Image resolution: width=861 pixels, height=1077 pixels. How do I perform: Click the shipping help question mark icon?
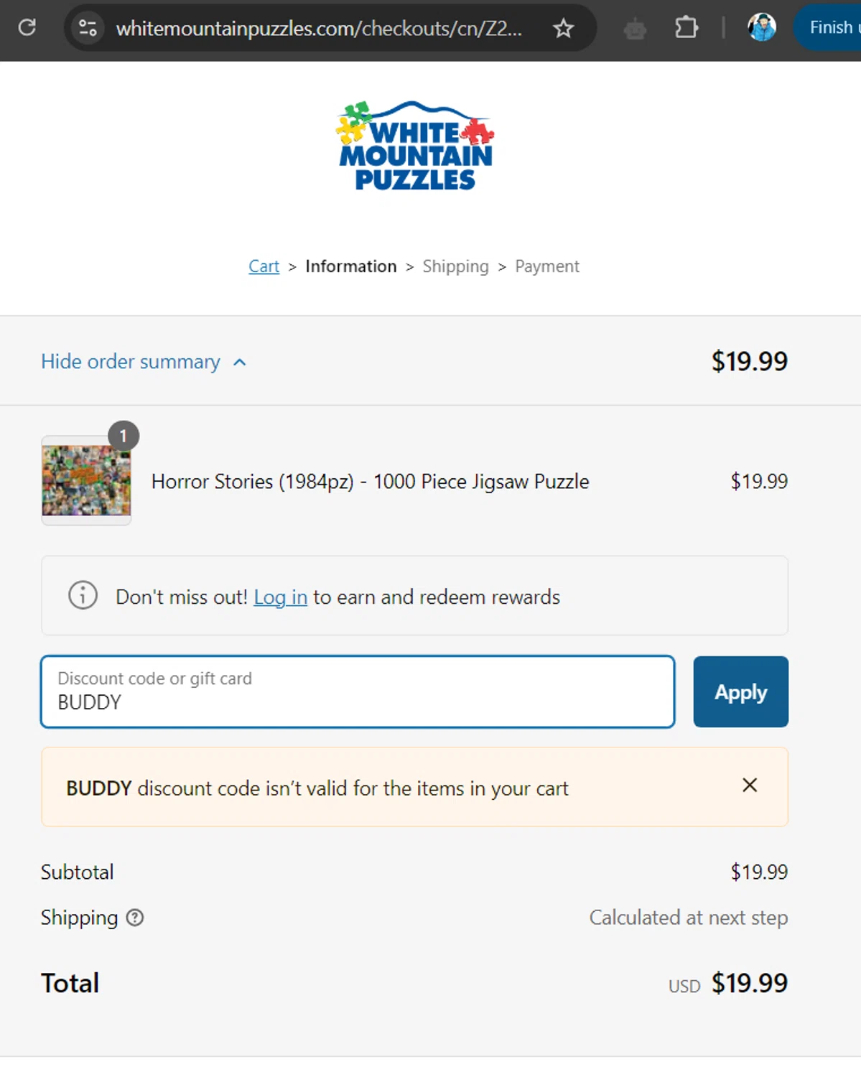(x=135, y=918)
